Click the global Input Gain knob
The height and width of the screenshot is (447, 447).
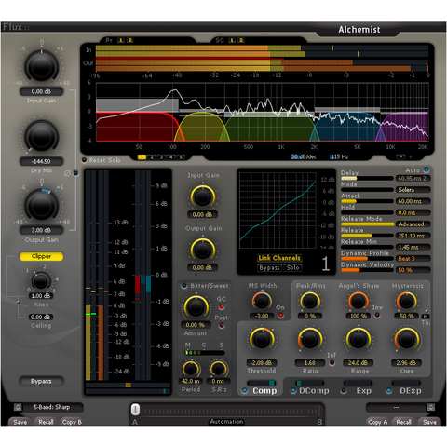click(x=41, y=66)
